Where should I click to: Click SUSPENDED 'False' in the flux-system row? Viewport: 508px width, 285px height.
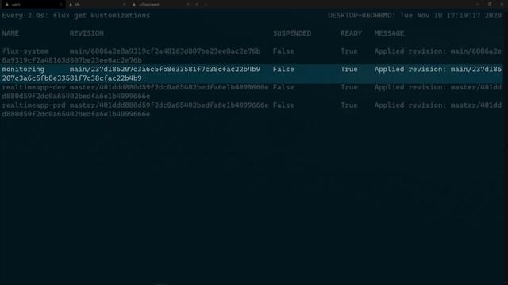point(283,51)
